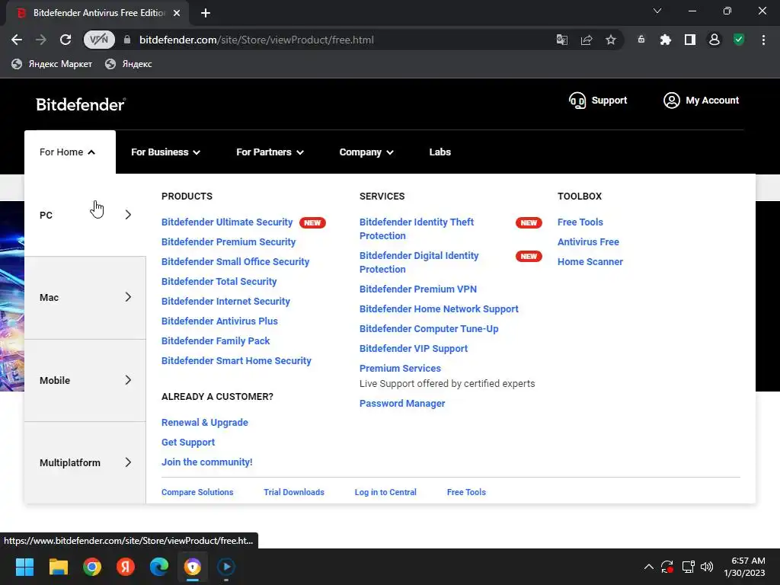780x585 pixels.
Task: Collapse the For Home menu
Action: (x=68, y=152)
